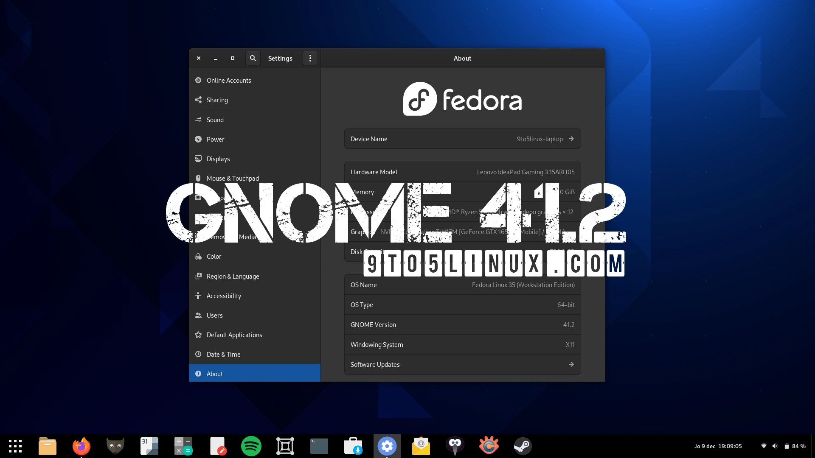This screenshot has height=458, width=815.
Task: Select the Displays settings section
Action: (219, 159)
